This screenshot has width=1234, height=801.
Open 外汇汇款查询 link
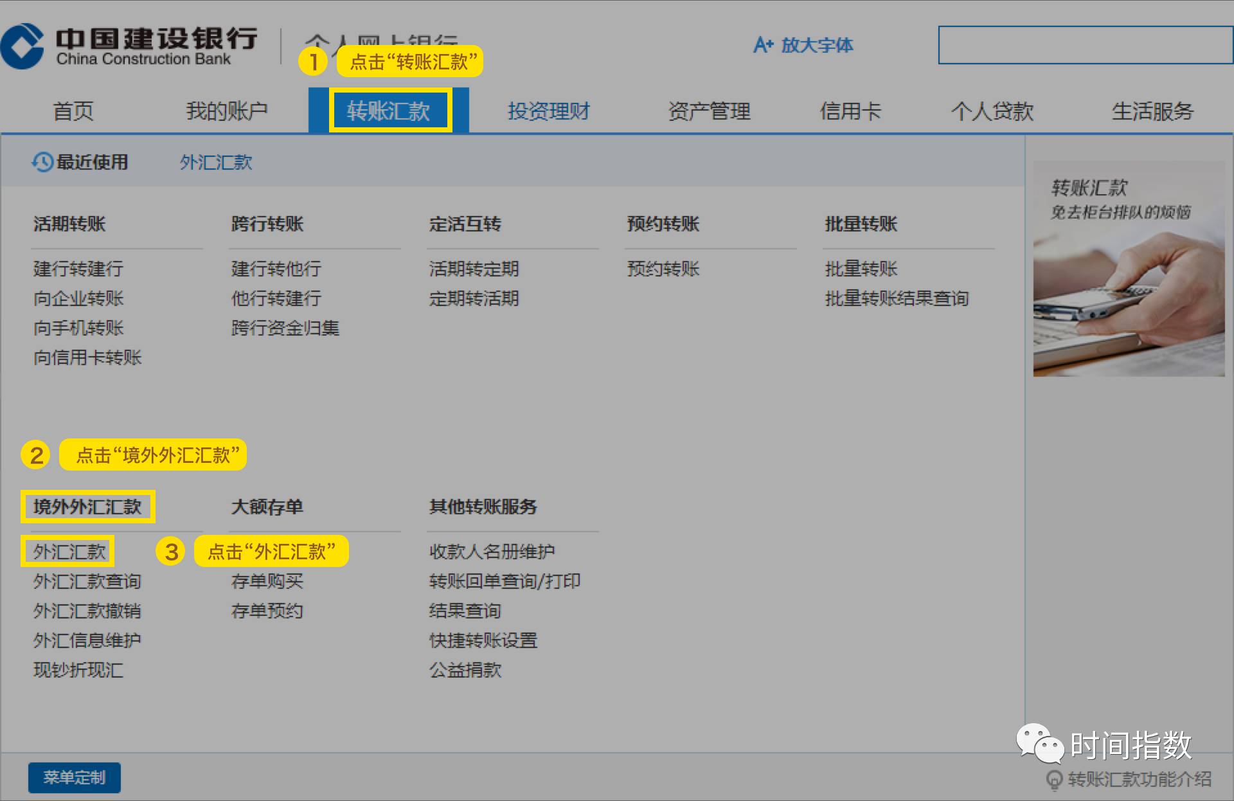click(87, 581)
